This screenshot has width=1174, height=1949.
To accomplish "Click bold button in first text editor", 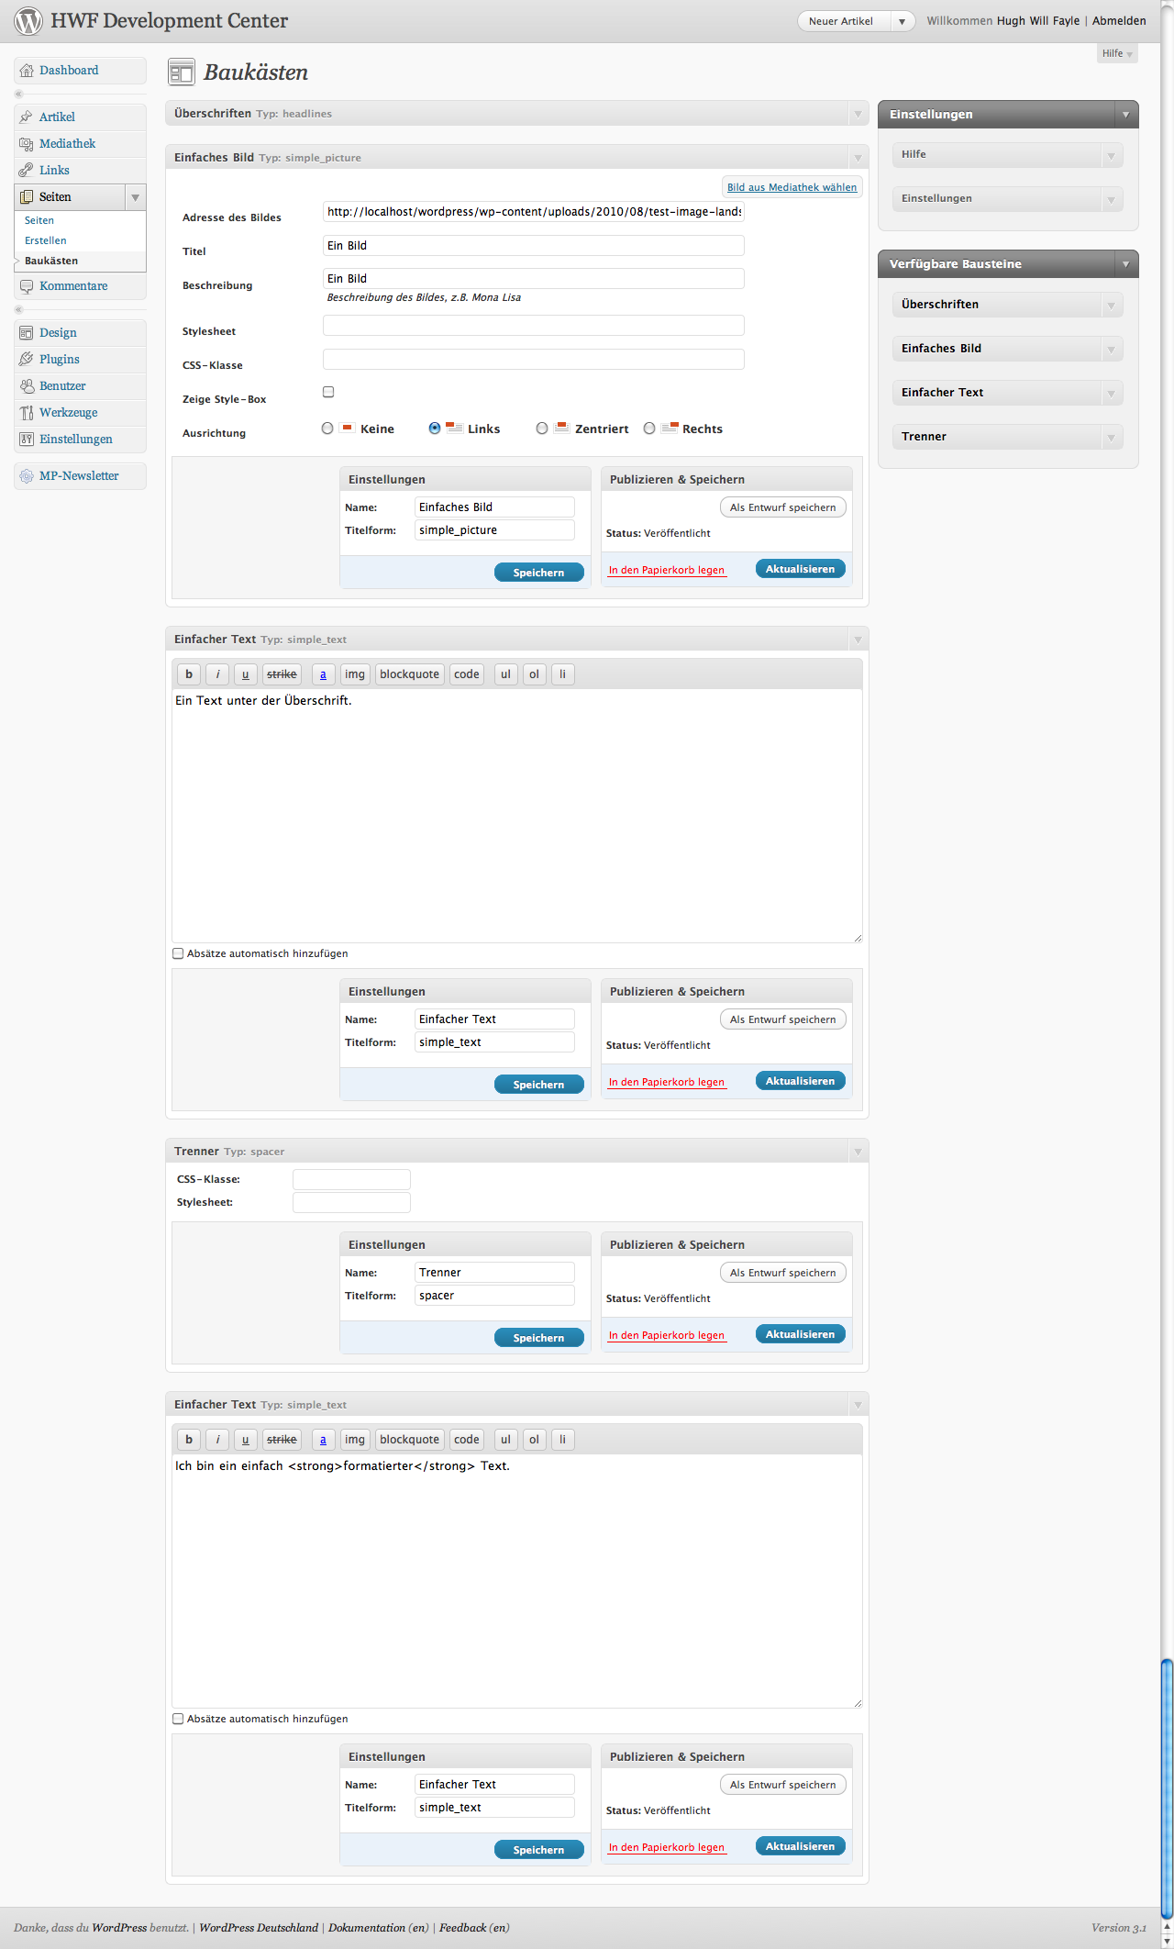I will click(189, 674).
